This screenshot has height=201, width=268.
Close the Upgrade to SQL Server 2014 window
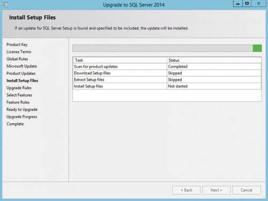[258, 4]
